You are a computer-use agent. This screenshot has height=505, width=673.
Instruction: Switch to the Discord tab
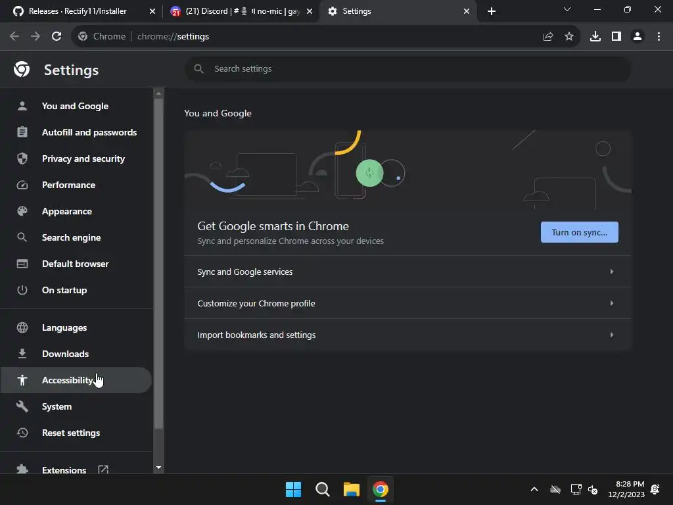coord(241,11)
